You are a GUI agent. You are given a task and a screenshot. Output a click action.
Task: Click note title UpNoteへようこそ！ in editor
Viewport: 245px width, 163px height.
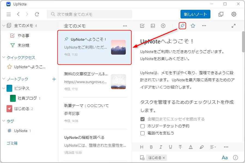pos(167,41)
